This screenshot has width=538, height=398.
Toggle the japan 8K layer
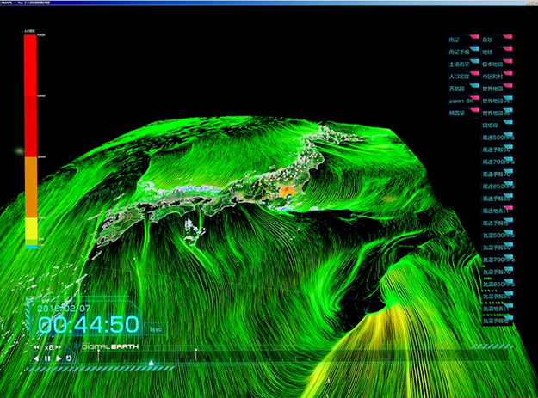pos(461,100)
